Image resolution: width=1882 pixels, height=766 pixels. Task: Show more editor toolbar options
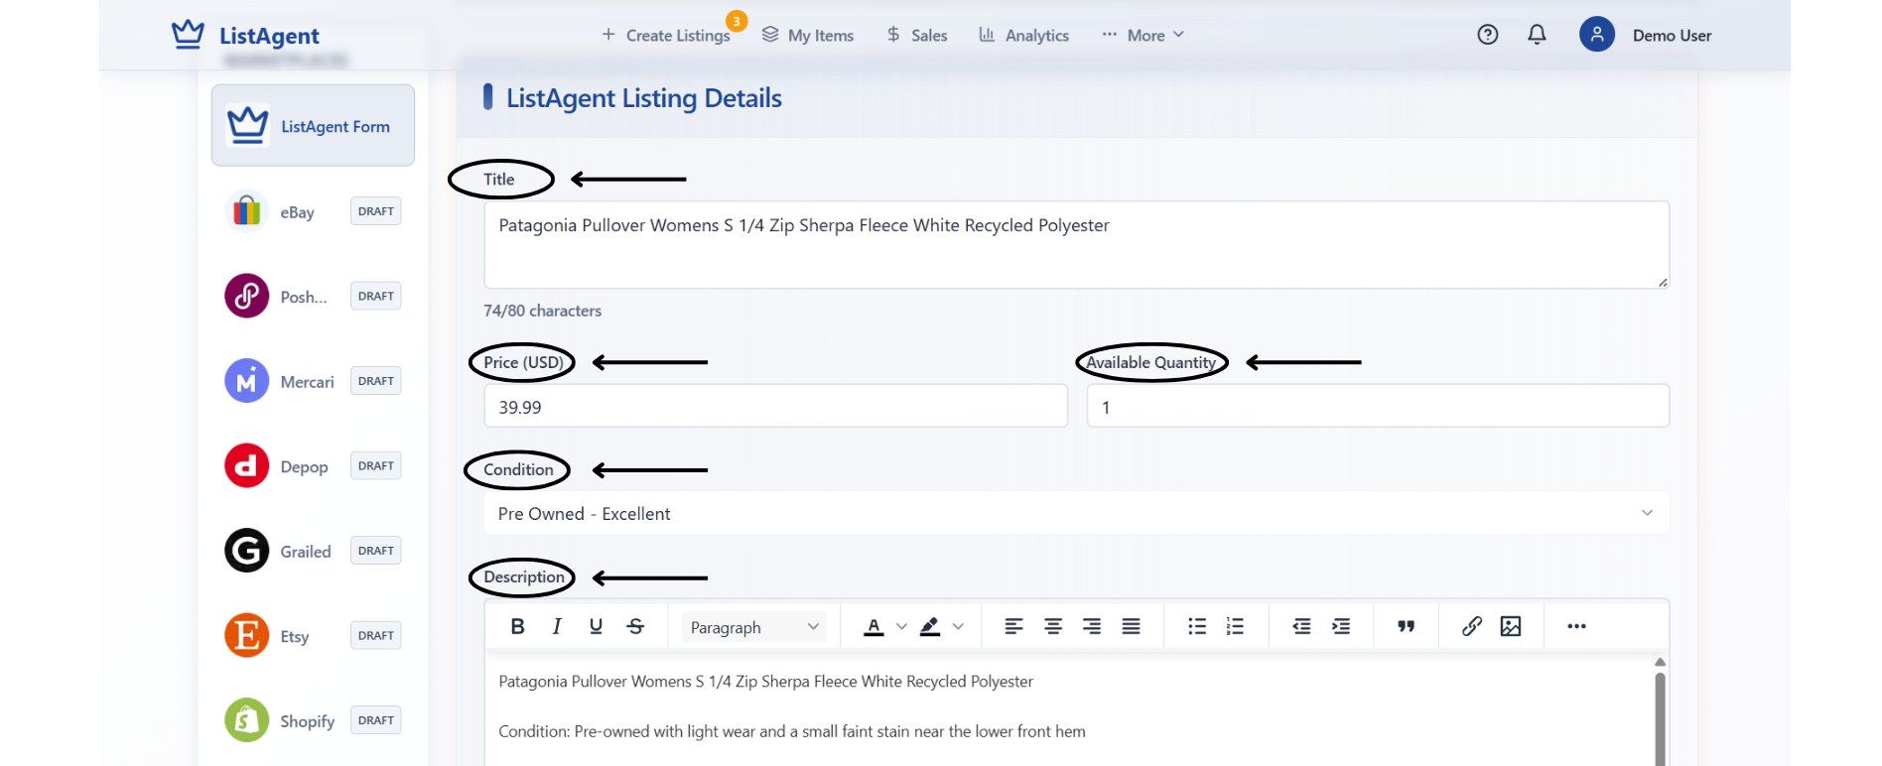[x=1576, y=626]
